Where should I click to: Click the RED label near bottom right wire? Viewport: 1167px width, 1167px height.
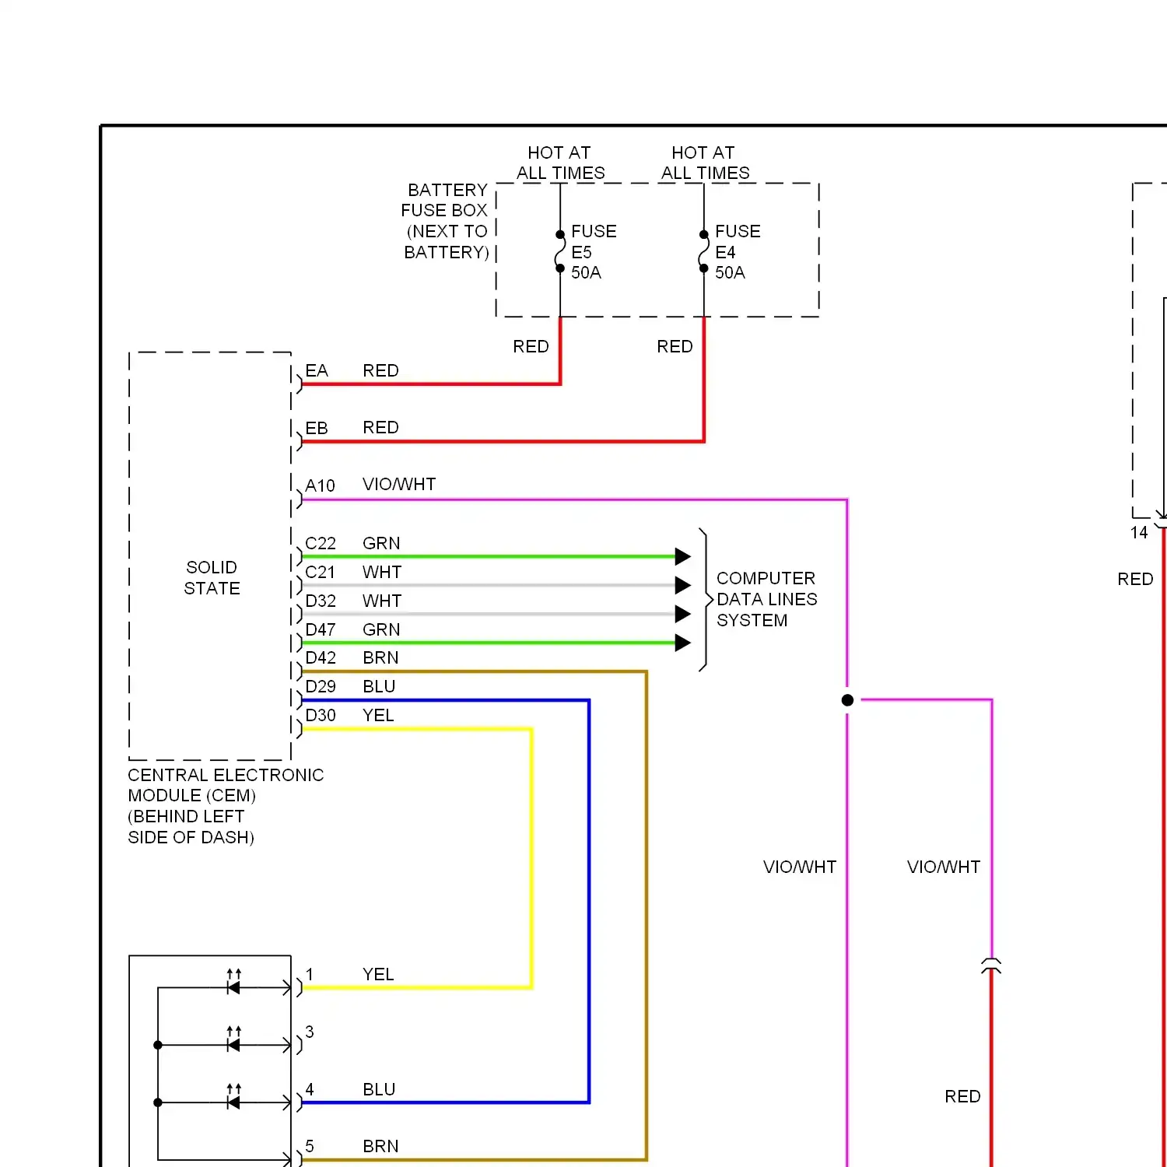pyautogui.click(x=962, y=1096)
